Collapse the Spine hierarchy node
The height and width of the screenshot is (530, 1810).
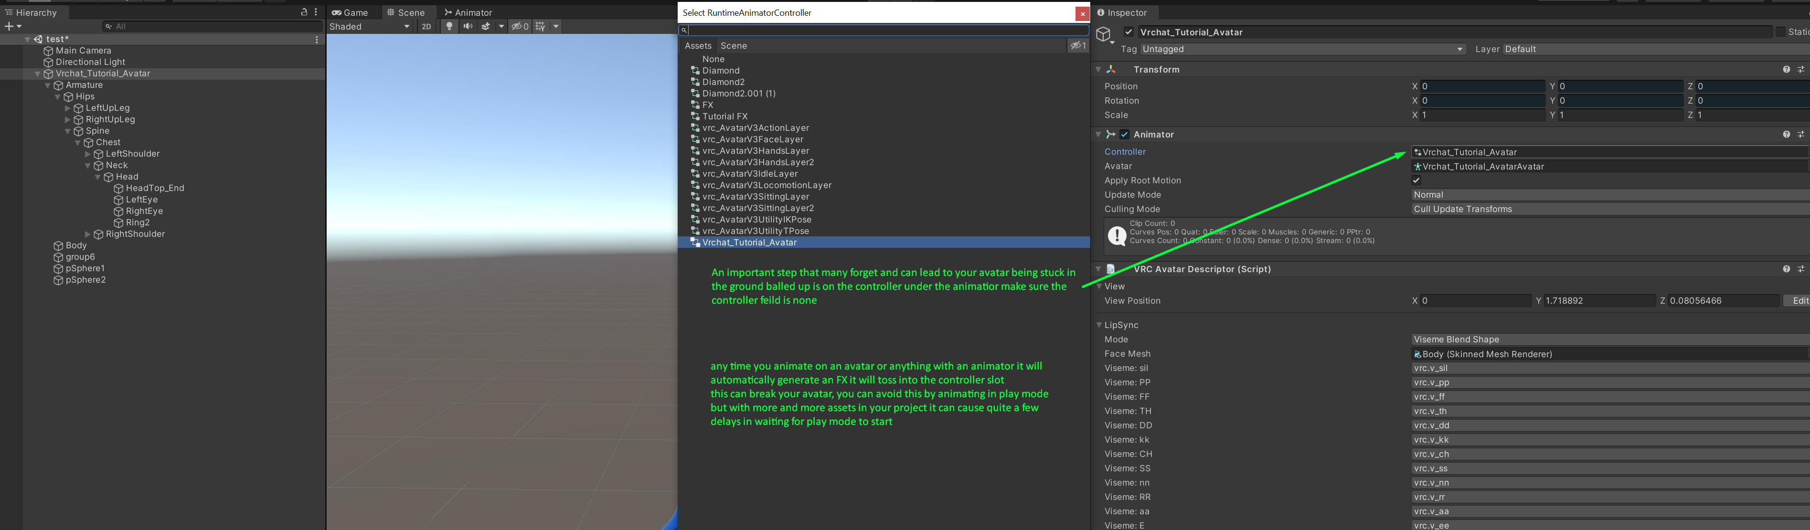[68, 131]
